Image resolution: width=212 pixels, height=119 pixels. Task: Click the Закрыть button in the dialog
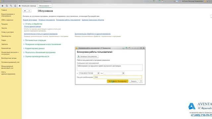pos(133,81)
